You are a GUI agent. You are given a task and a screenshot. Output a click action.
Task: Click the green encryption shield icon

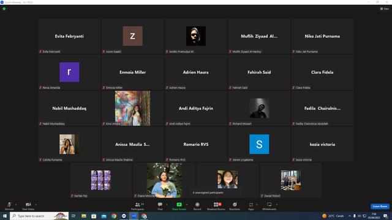[x=4, y=9]
